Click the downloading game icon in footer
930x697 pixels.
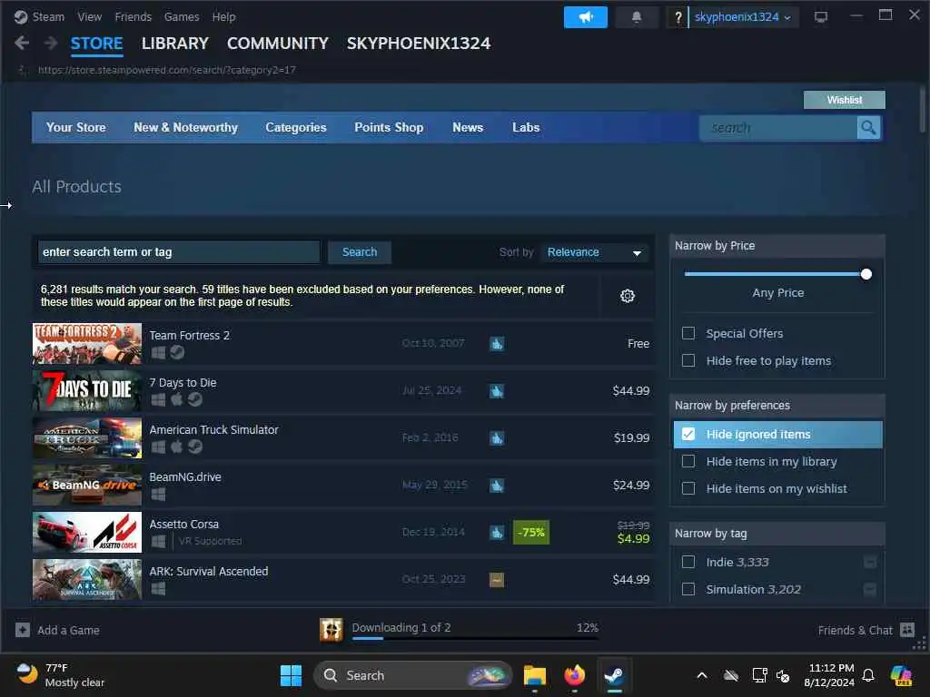(331, 630)
